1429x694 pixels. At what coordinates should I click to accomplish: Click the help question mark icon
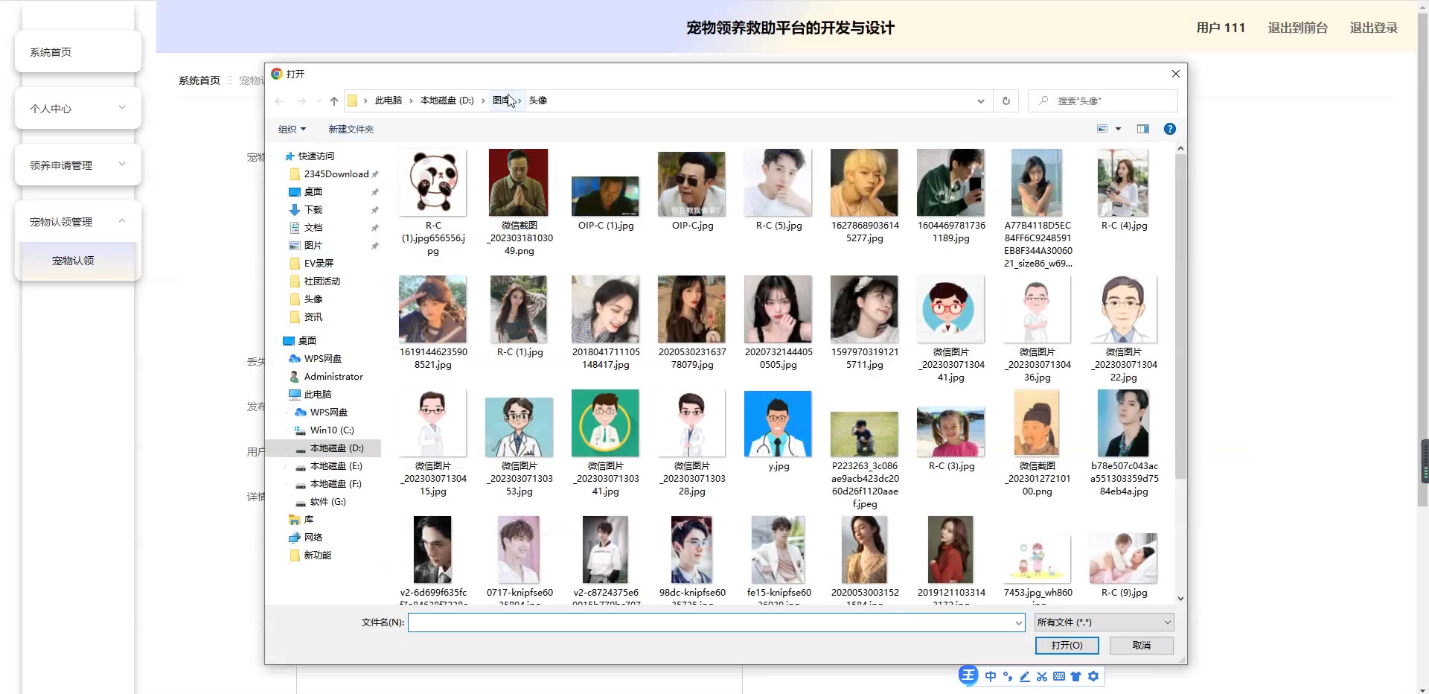click(x=1169, y=129)
